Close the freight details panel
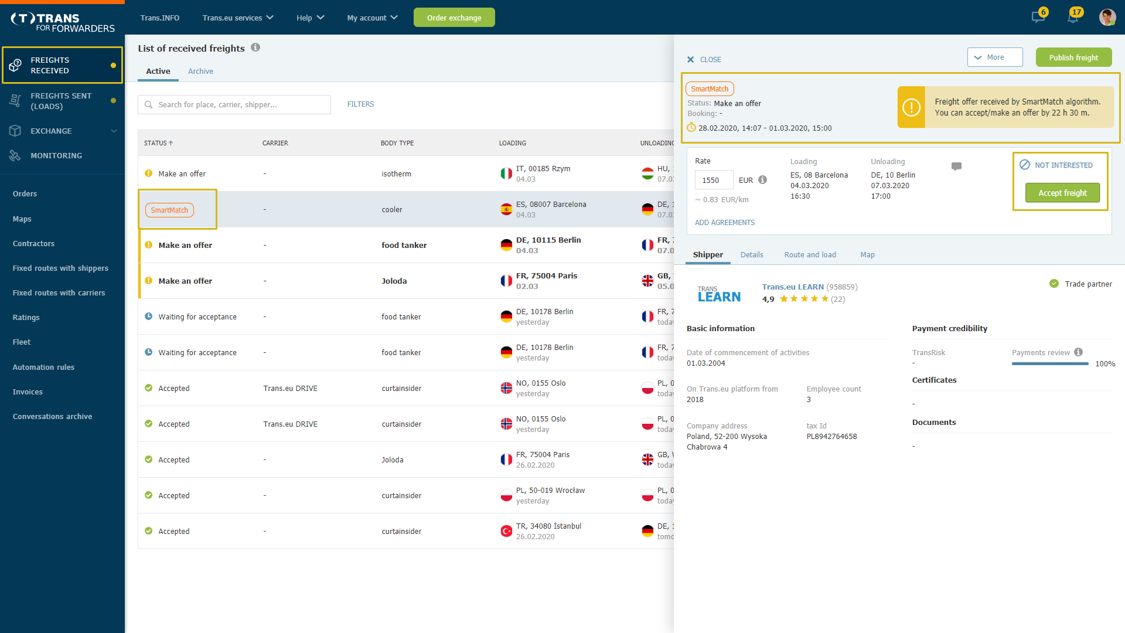 click(704, 59)
